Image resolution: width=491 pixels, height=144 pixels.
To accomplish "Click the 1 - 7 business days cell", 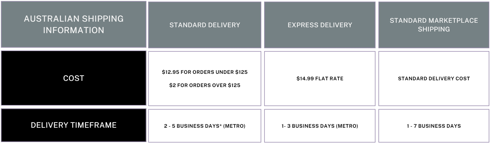I will click(x=434, y=126).
